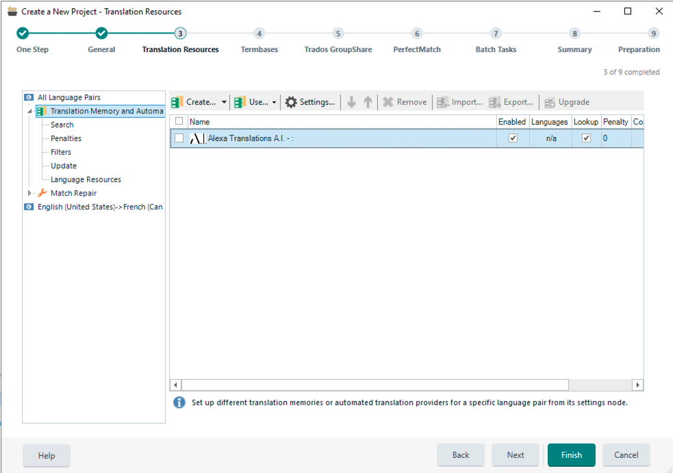Click the Match Repair wrench icon
This screenshot has height=473, width=673.
pos(42,193)
